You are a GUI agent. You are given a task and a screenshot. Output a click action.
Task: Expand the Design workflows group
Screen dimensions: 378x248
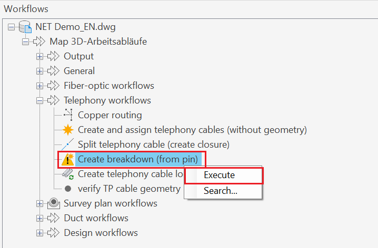(39, 233)
